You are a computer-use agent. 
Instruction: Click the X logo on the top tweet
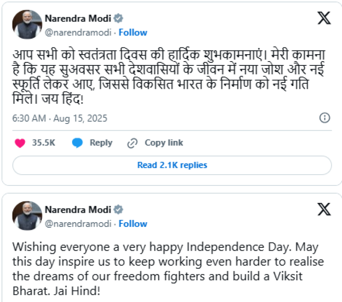(325, 17)
